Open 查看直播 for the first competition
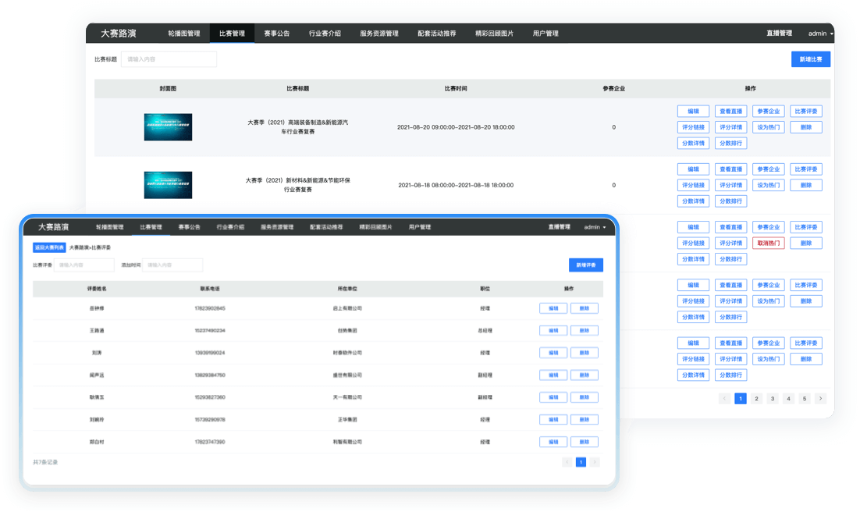 click(731, 111)
